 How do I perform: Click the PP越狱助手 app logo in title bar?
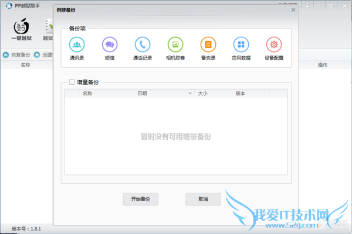pyautogui.click(x=9, y=6)
